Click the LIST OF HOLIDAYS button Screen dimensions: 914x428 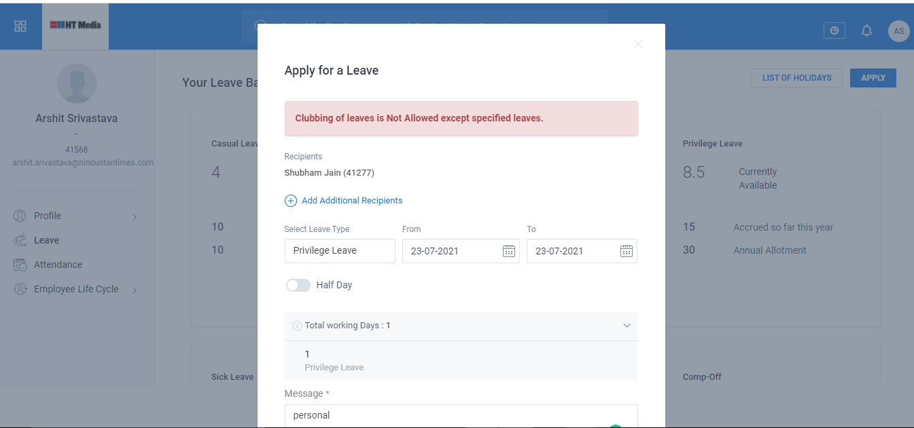796,78
